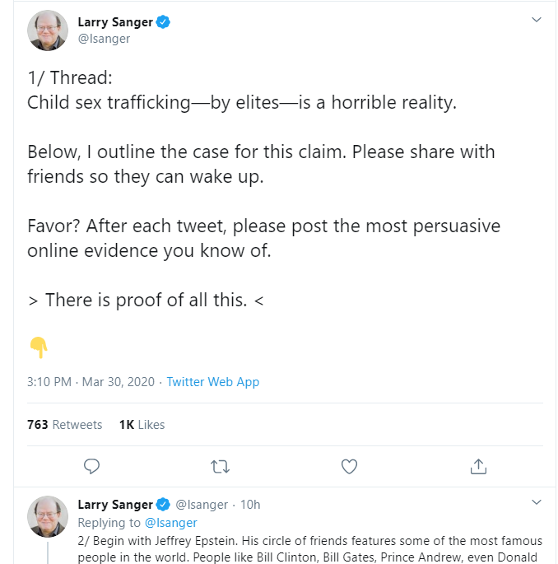This screenshot has width=558, height=564.
Task: Open the Twitter Web App source link
Action: pos(212,382)
